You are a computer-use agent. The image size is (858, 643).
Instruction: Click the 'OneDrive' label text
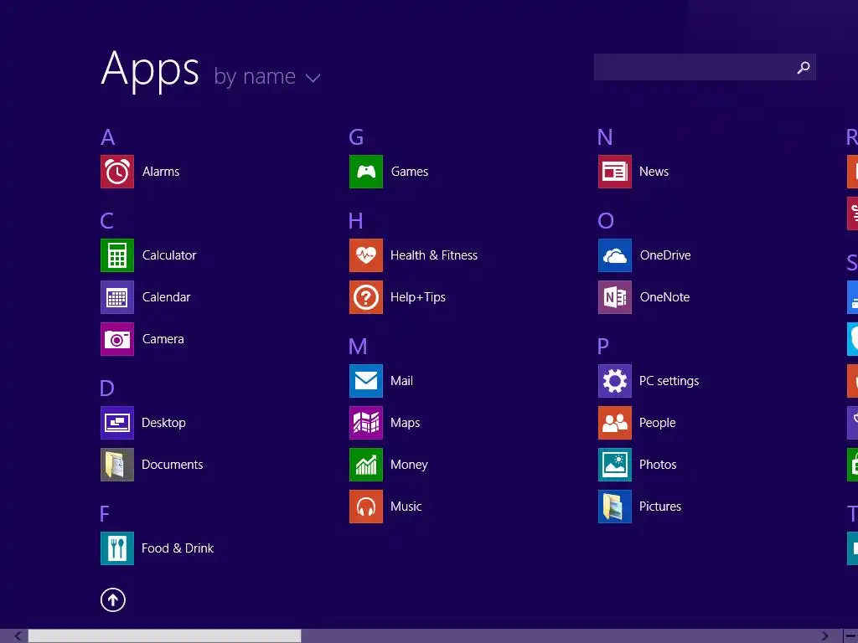pos(665,255)
